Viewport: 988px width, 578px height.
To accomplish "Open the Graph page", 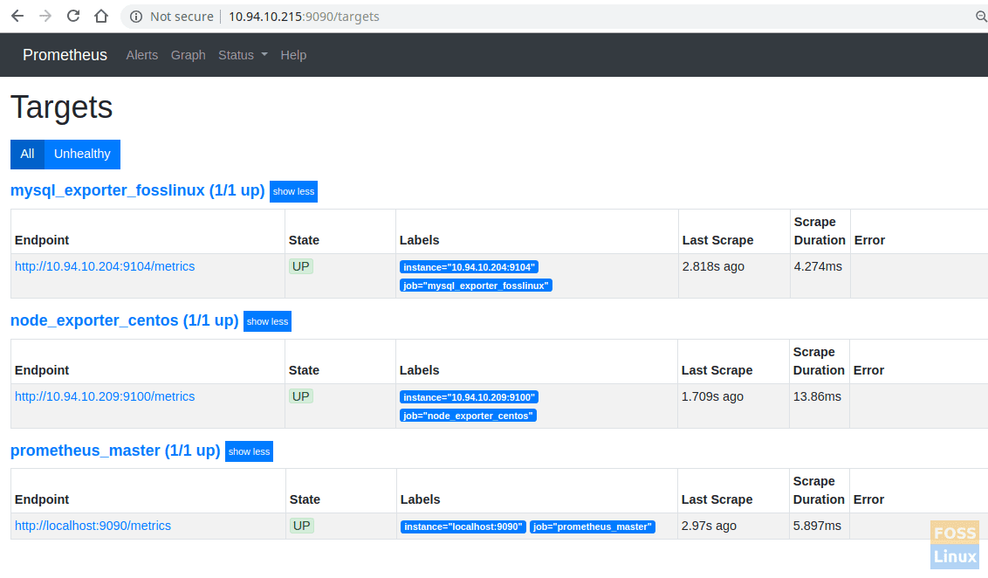I will coord(188,55).
